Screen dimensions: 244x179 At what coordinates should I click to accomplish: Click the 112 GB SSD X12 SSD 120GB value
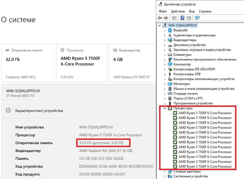pyautogui.click(x=101, y=158)
